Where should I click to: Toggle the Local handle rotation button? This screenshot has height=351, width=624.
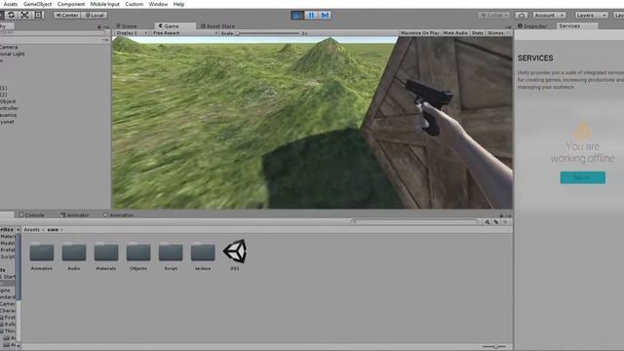click(x=95, y=16)
